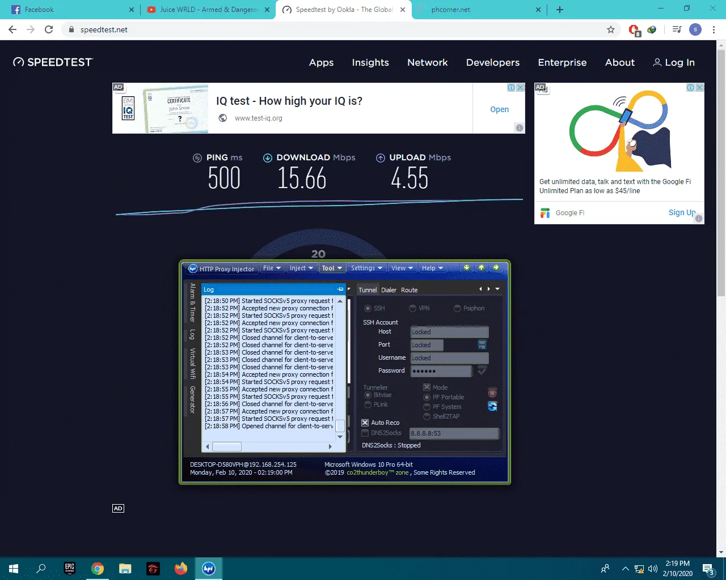Click HTTP Proxy Injector taskbar icon
Viewport: 726px width, 580px height.
(209, 569)
